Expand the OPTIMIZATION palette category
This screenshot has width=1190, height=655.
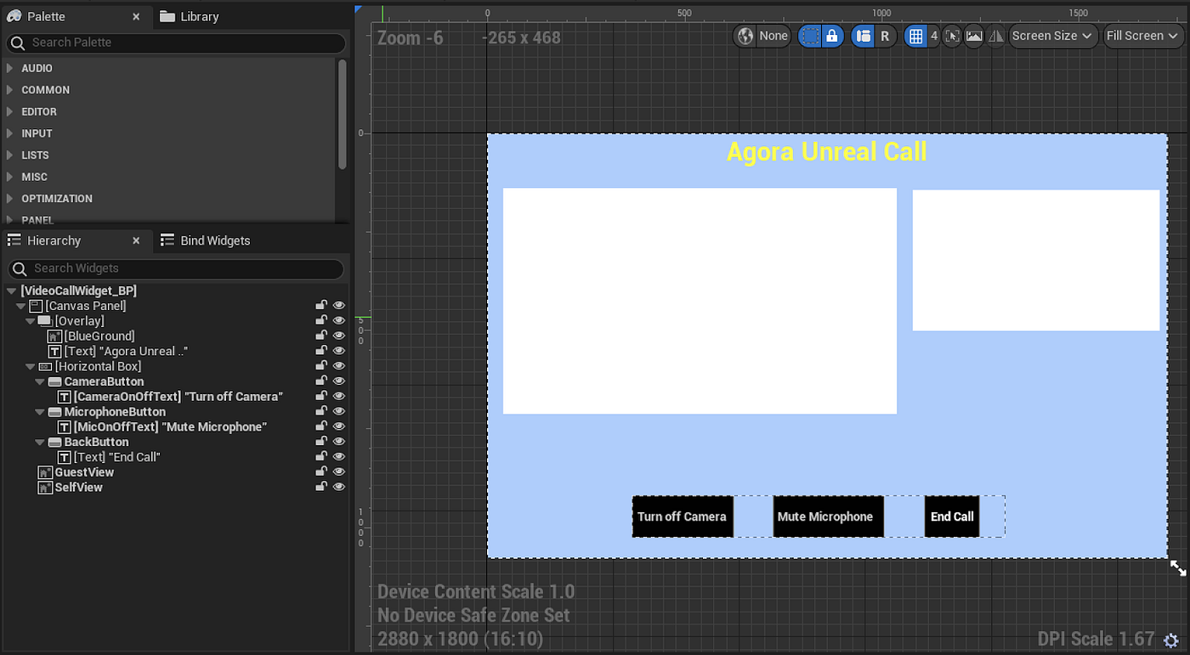point(10,199)
